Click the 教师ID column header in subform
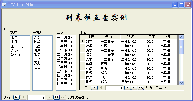The height and width of the screenshot is (101, 193). coord(110,36)
